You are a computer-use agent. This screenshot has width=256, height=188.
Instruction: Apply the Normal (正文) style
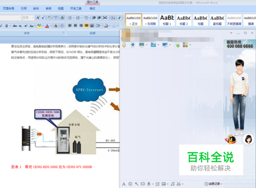click(134, 20)
